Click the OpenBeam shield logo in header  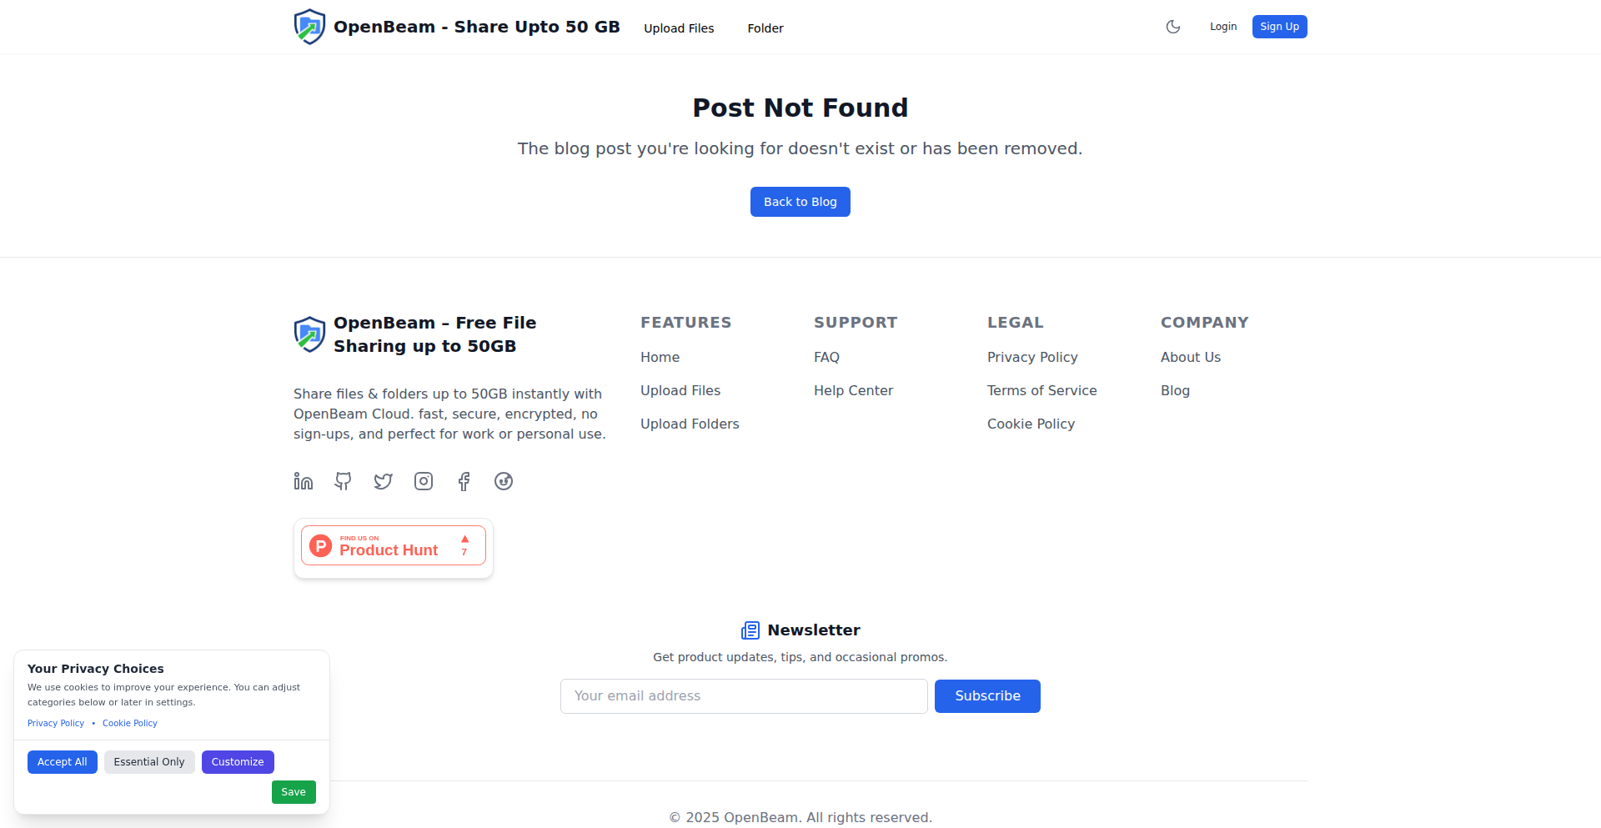coord(309,27)
